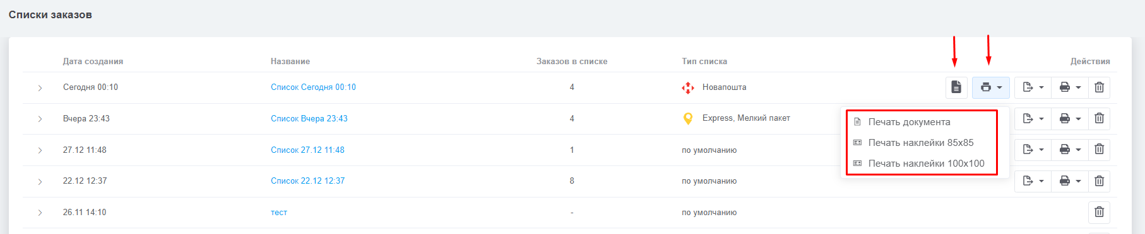
Task: Delete the Список Вчера 23:43 list
Action: click(1099, 118)
